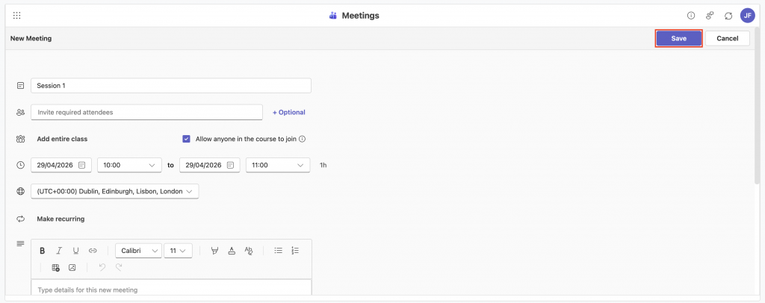Pick the text highlight color tool
Screen dimensions: 765x303
pos(214,251)
